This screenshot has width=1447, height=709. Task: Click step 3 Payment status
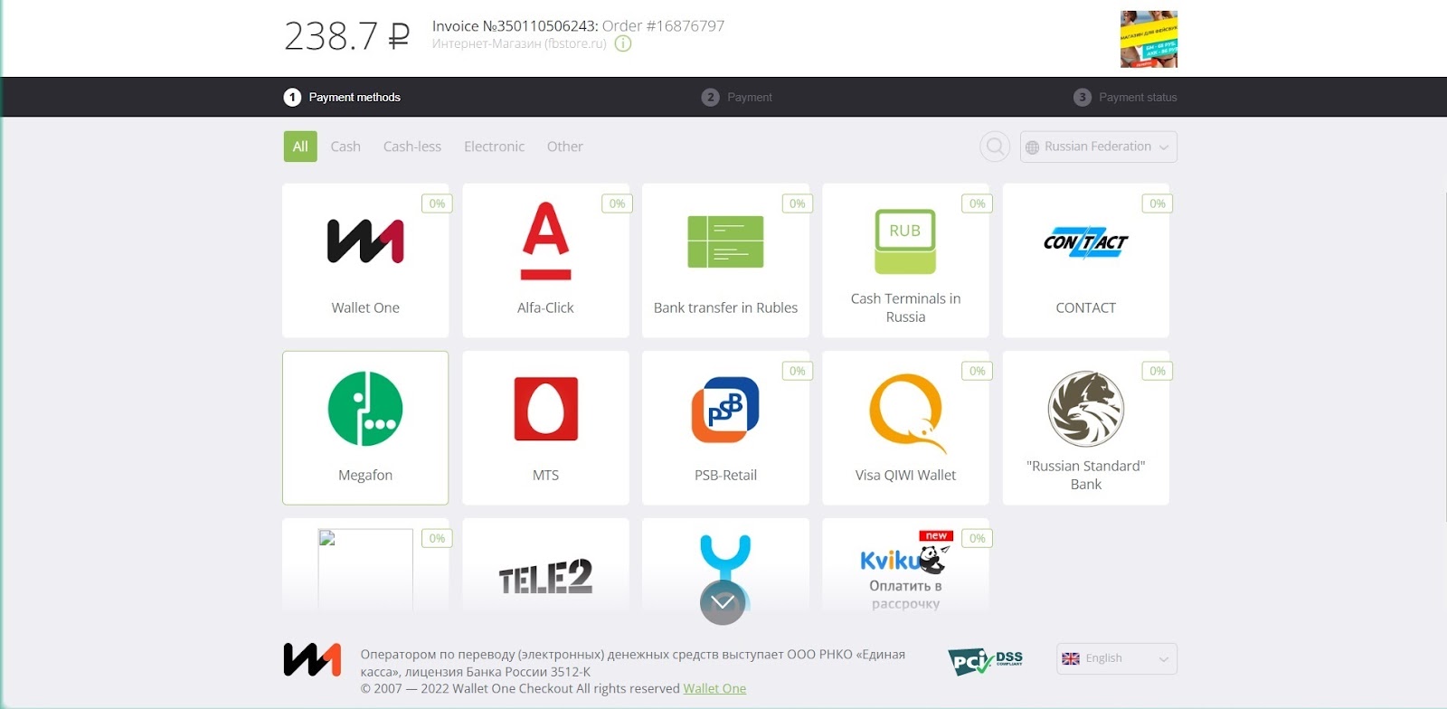click(1125, 97)
